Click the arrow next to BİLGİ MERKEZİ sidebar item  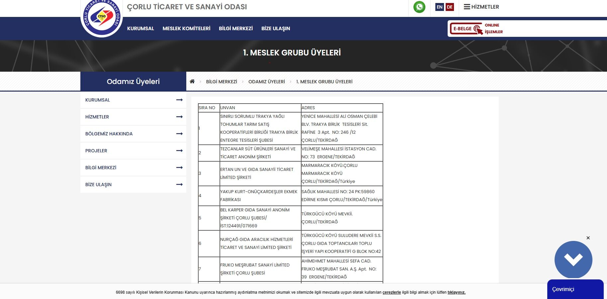pos(179,168)
